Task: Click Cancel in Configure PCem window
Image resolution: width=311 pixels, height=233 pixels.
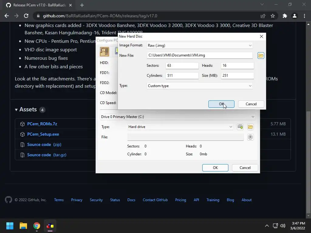Action: click(245, 167)
